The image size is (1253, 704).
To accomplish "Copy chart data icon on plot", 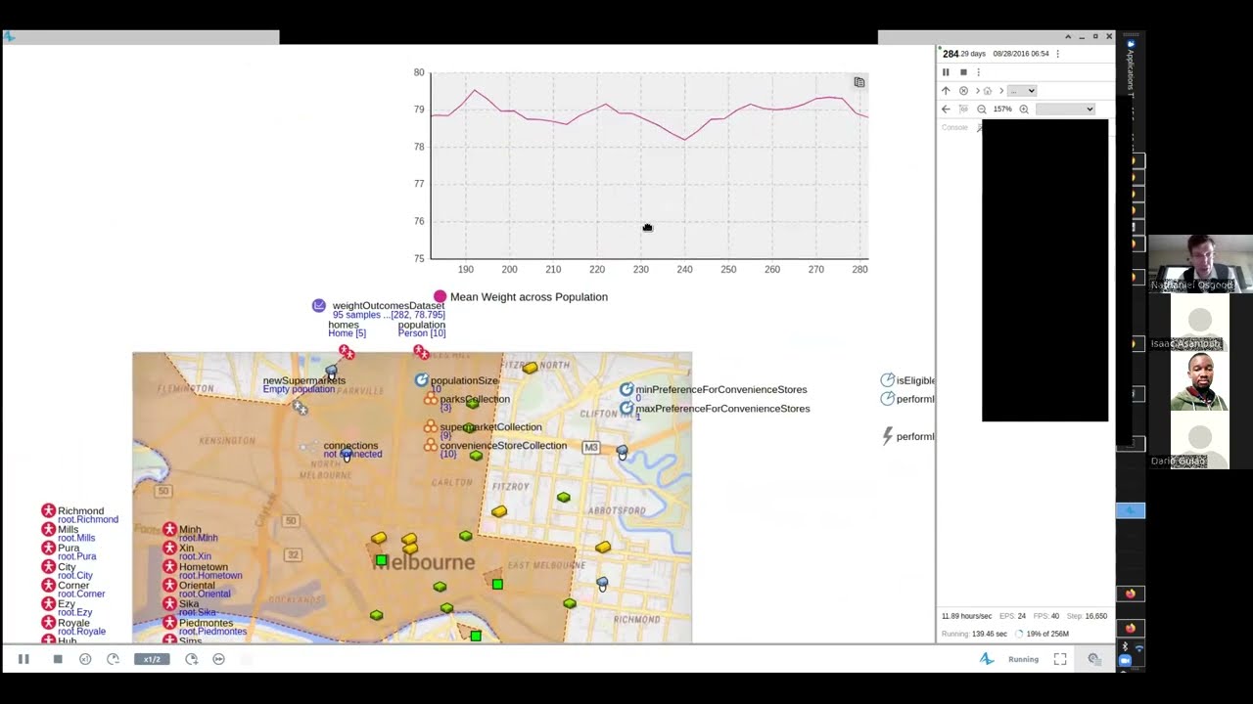I will point(859,82).
